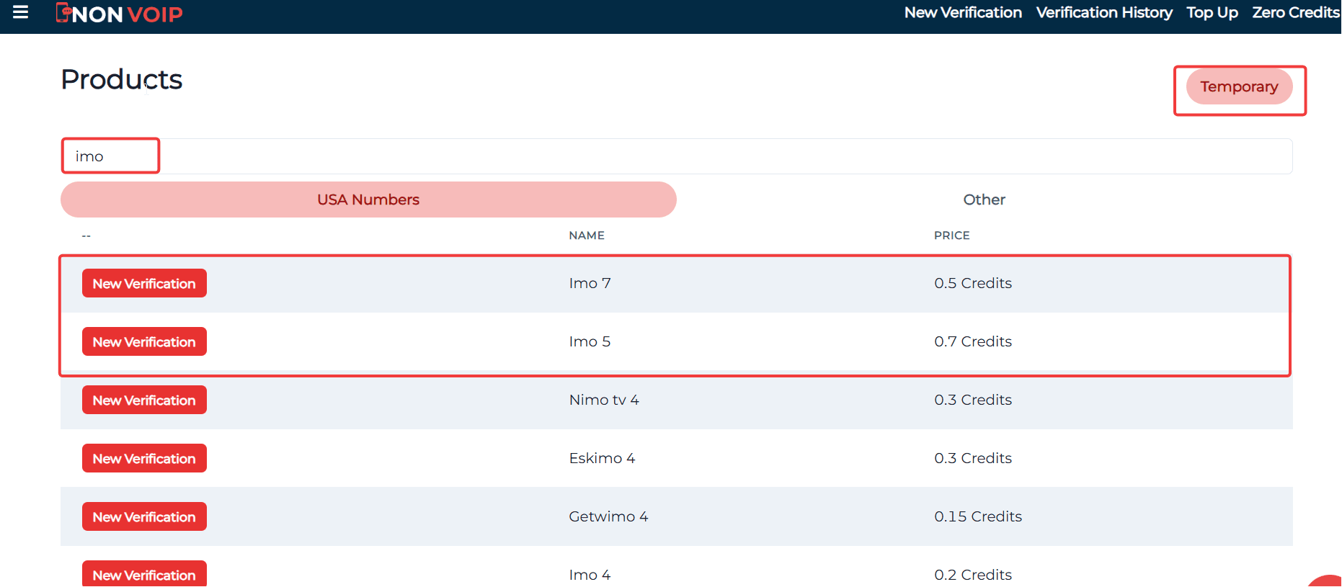Screen dimensions: 1342x587
Task: Select the Imo 4 product name
Action: tap(590, 575)
